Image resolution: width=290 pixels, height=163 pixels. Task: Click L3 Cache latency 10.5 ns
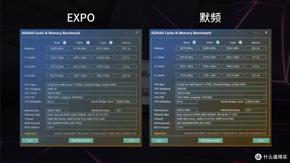pos(126,76)
